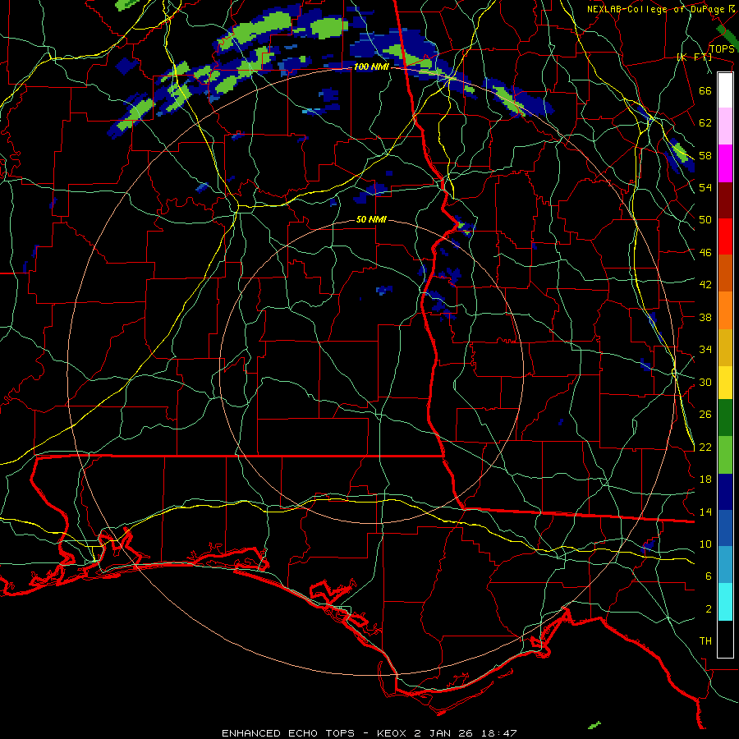Choose the dark maroon legend swatch
The width and height of the screenshot is (739, 739).
pyautogui.click(x=725, y=200)
